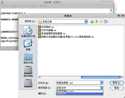125x98 pixels.
Task: Close the 另存为 dialog with red button
Action: 123,16
